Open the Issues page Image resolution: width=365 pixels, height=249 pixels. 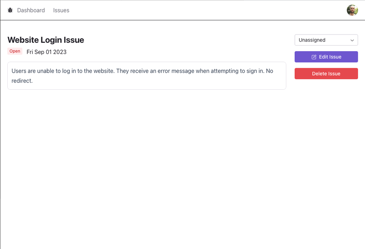(61, 10)
